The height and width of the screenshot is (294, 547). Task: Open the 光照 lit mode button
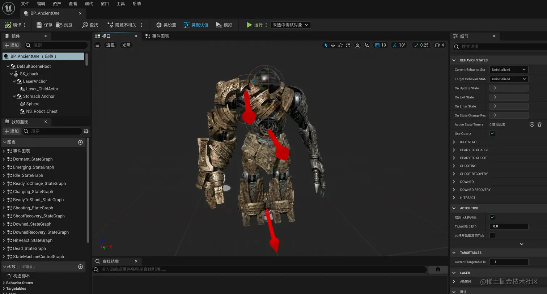coord(126,45)
